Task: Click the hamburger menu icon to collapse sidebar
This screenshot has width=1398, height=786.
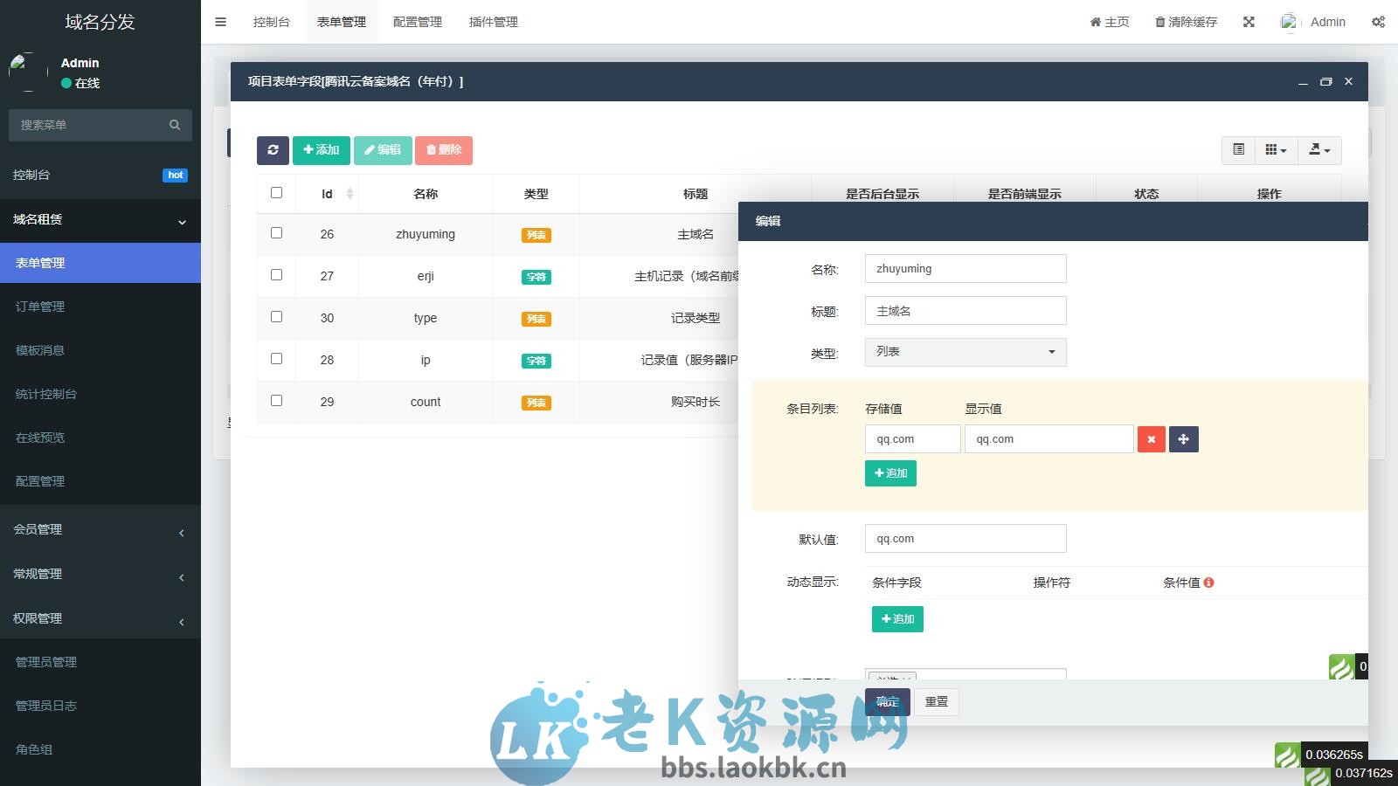Action: tap(220, 21)
